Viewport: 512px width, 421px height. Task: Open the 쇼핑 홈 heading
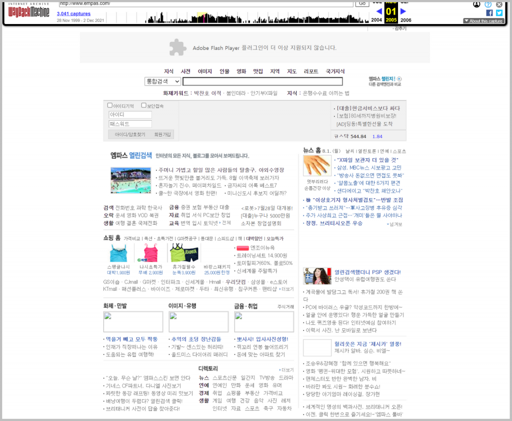click(x=112, y=238)
